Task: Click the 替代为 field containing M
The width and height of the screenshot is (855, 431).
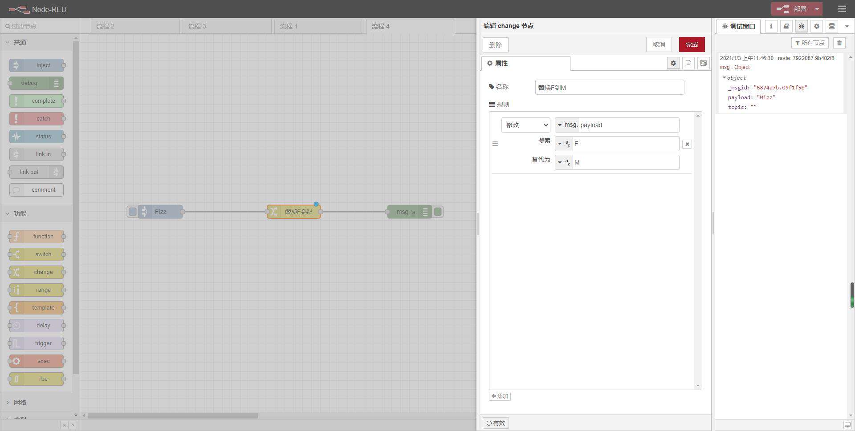Action: 626,162
